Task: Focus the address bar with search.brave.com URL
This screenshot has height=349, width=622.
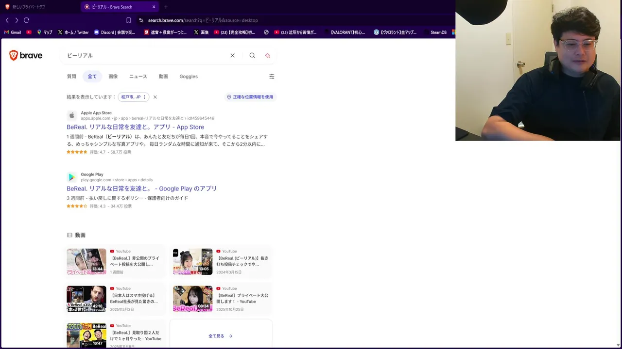Action: click(x=203, y=20)
